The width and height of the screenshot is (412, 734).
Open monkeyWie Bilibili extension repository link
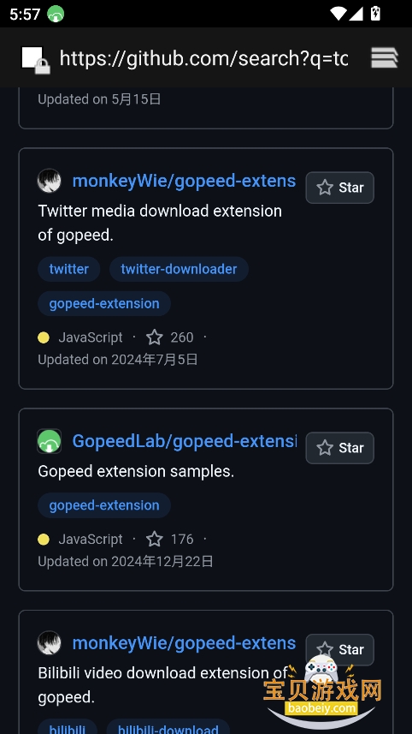point(184,642)
